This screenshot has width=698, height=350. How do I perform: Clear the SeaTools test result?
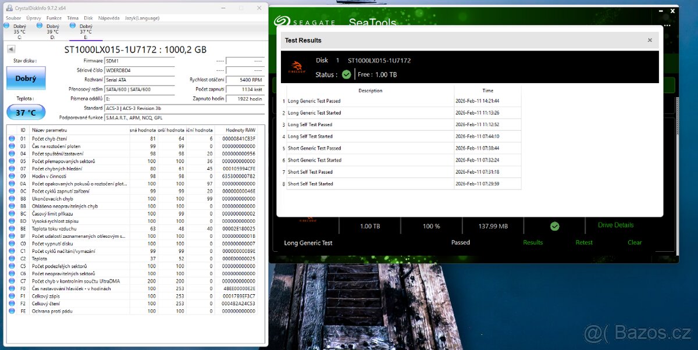[635, 242]
